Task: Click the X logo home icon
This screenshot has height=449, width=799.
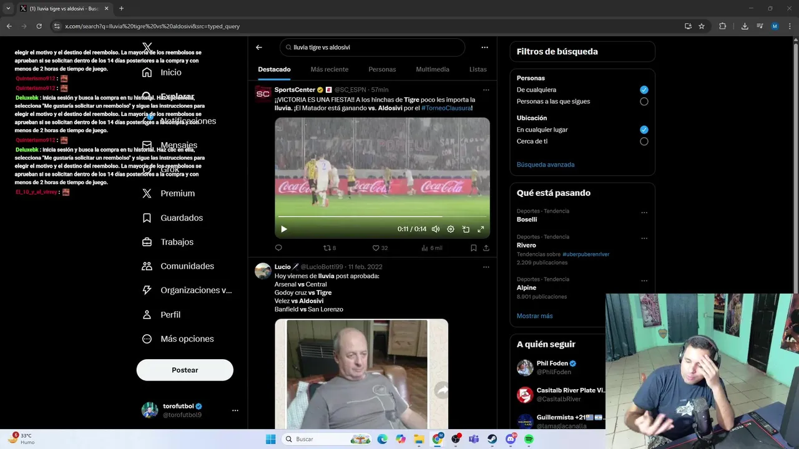Action: [147, 47]
